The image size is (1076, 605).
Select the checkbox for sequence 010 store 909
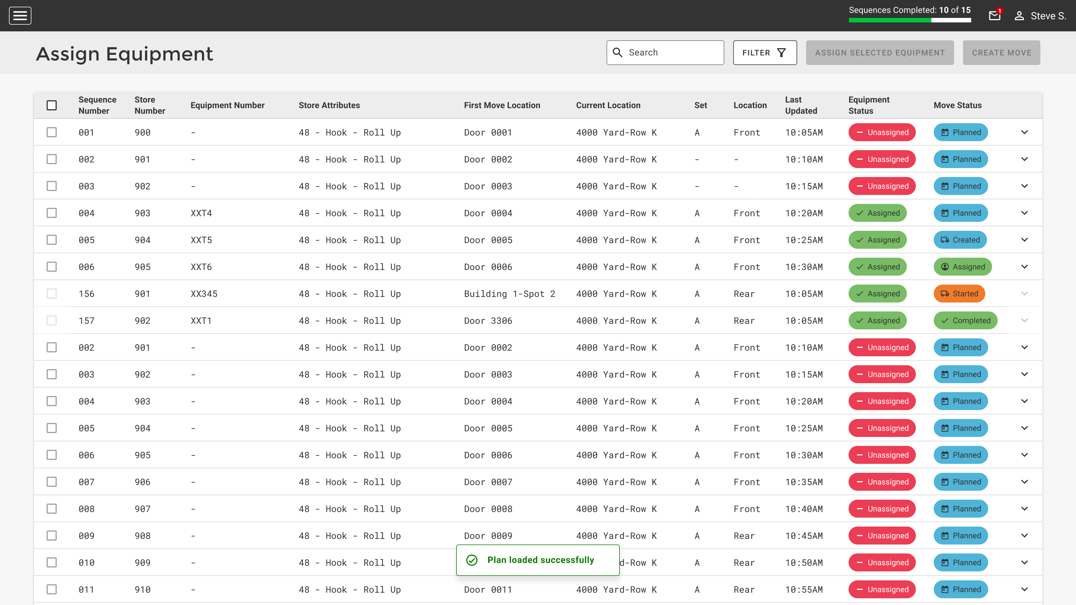pos(52,562)
